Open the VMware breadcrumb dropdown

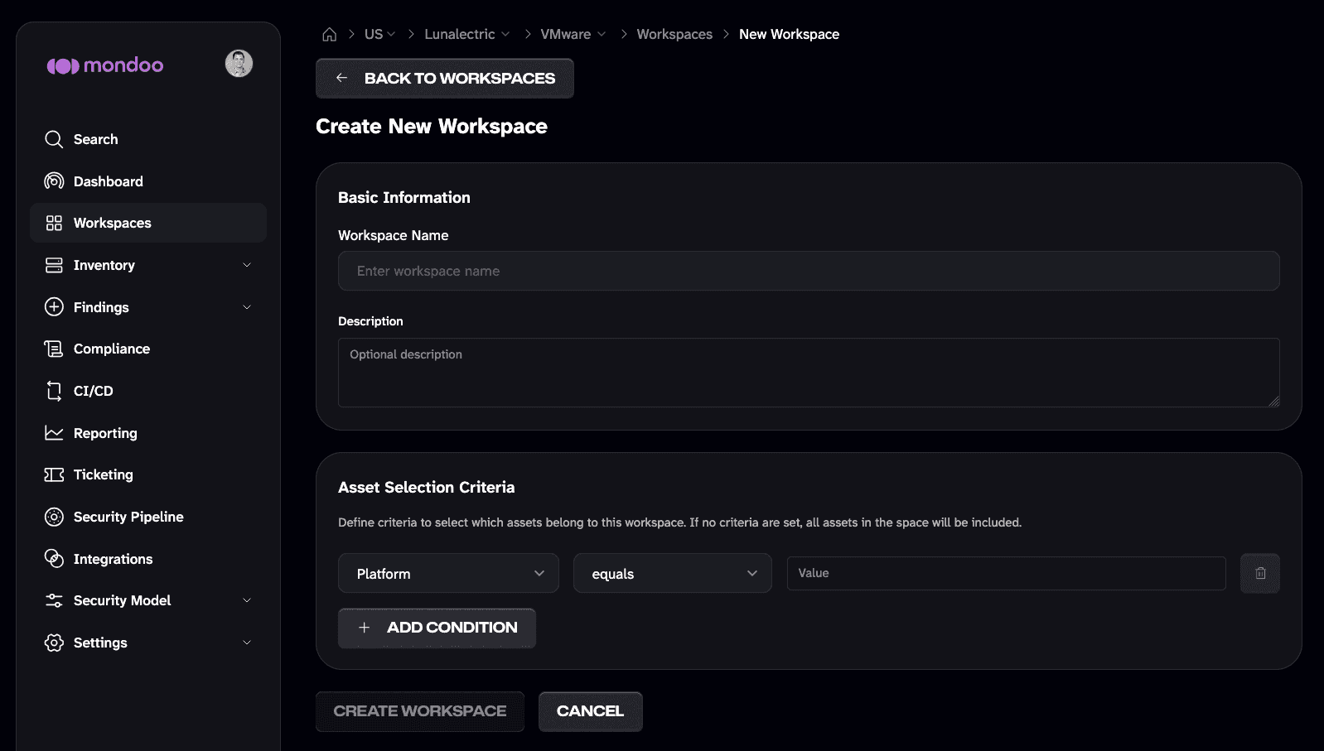(573, 34)
